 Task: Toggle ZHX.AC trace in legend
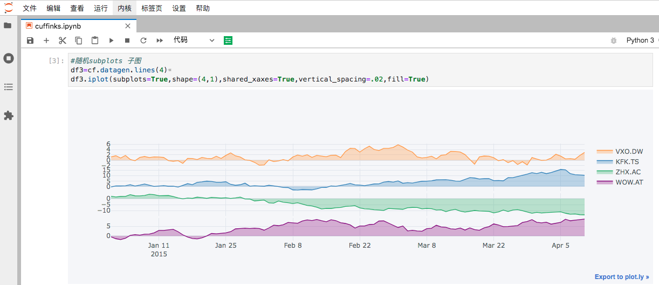[620, 172]
